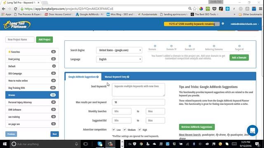Open Google AdWords bookmark
This screenshot has width=264, height=148.
(90, 14)
